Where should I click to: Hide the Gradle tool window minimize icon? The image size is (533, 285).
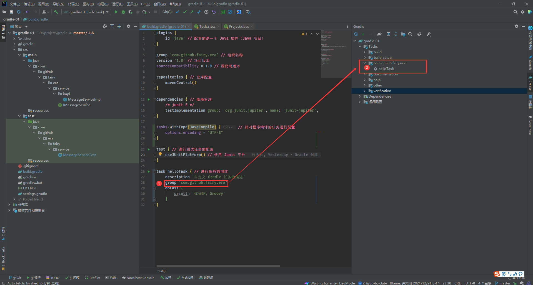pyautogui.click(x=524, y=26)
